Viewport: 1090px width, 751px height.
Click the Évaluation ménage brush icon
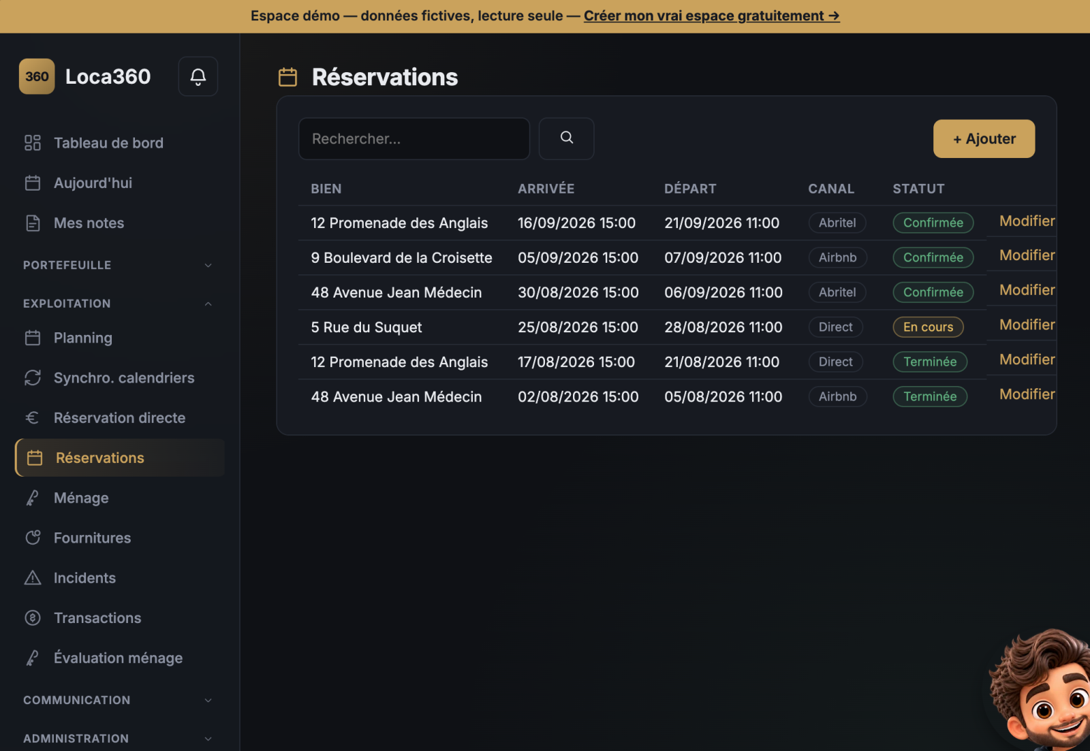tap(33, 658)
